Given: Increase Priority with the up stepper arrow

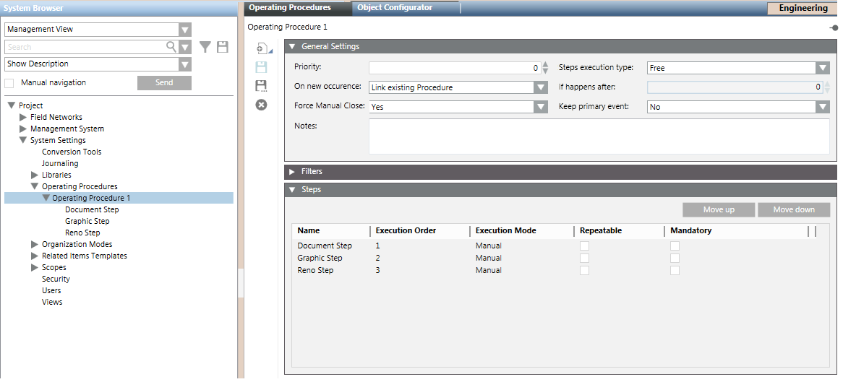Looking at the screenshot, I should pos(545,64).
